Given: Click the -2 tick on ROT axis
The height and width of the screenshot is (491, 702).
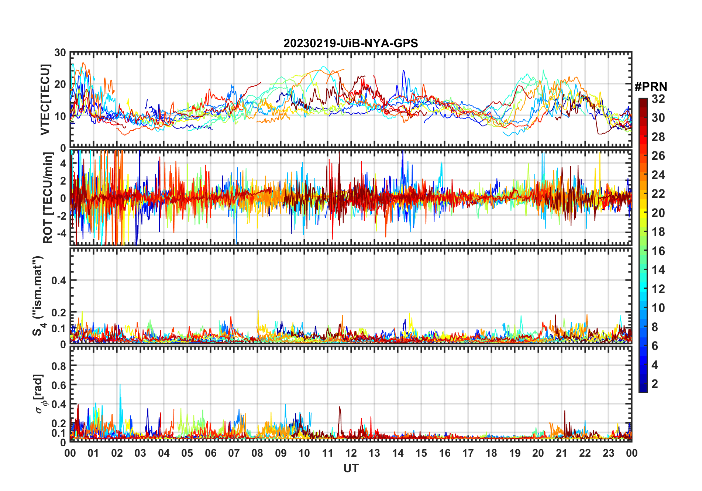Looking at the screenshot, I should [61, 216].
